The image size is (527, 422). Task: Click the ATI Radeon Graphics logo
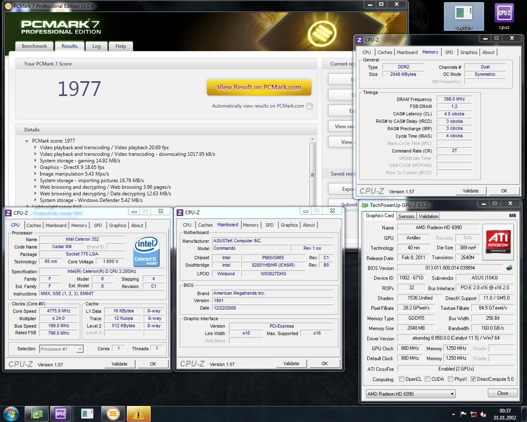click(499, 242)
